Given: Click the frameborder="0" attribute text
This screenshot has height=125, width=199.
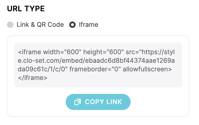Looking at the screenshot, I should 95,69.
